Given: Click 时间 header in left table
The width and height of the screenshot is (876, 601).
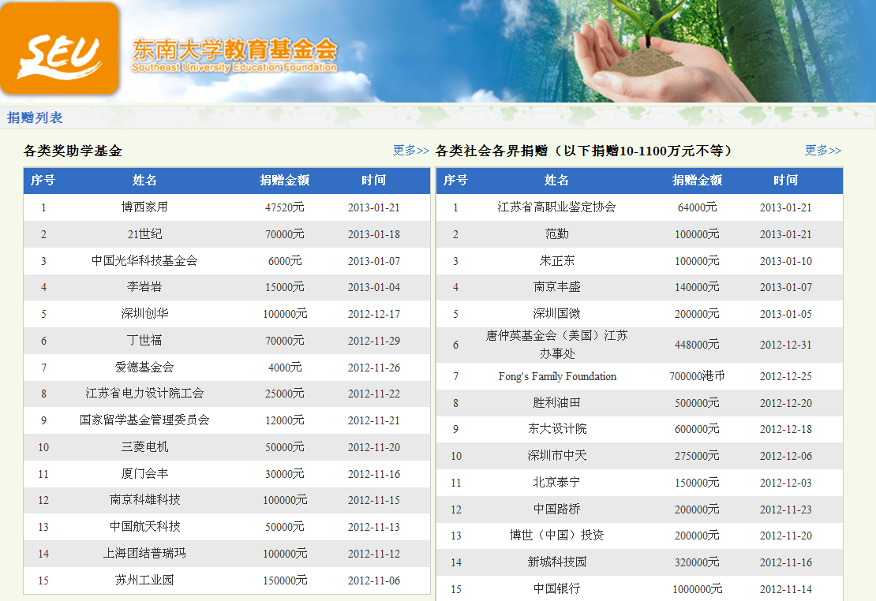Looking at the screenshot, I should 374,181.
